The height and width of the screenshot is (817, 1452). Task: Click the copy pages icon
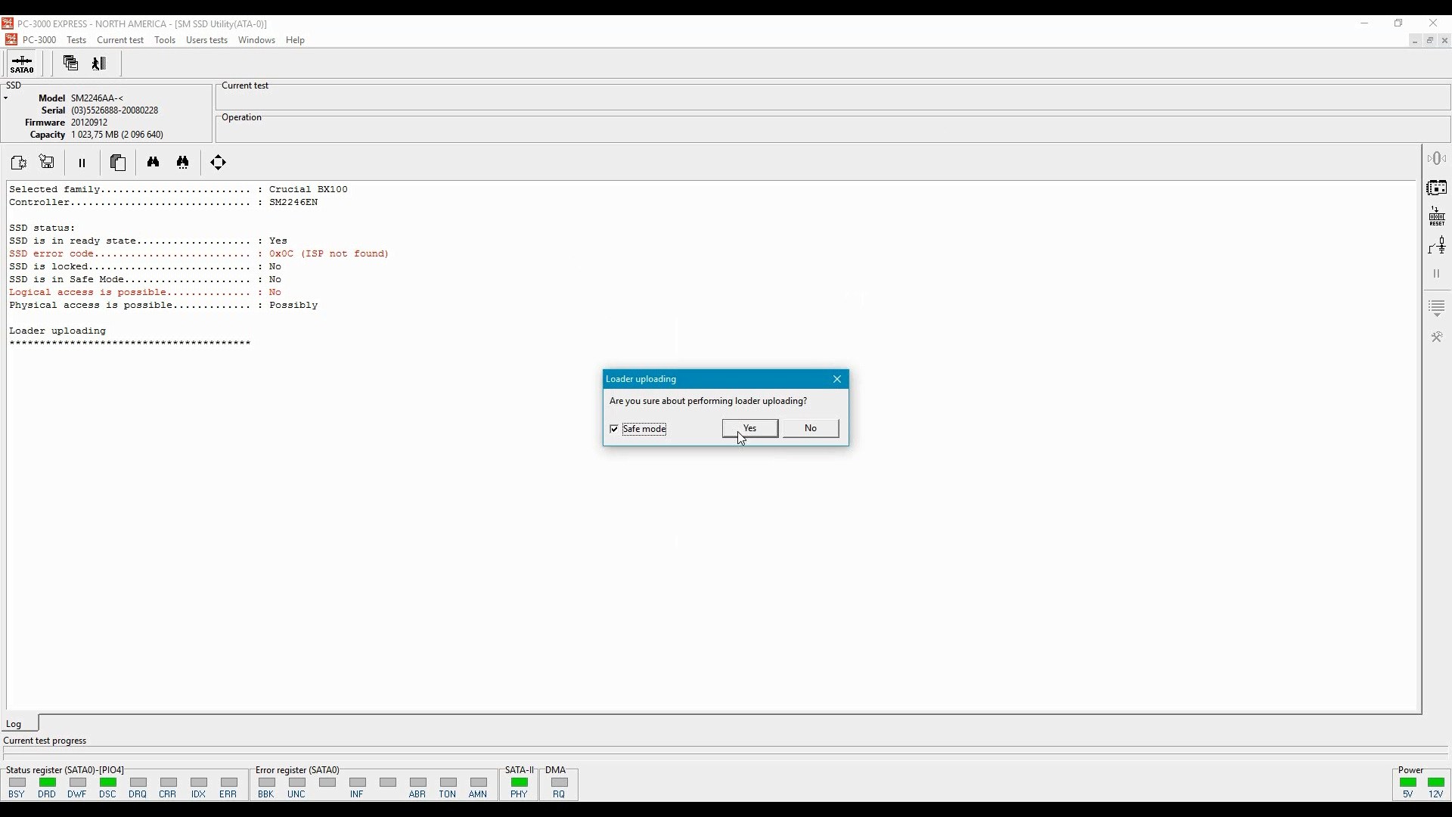118,162
